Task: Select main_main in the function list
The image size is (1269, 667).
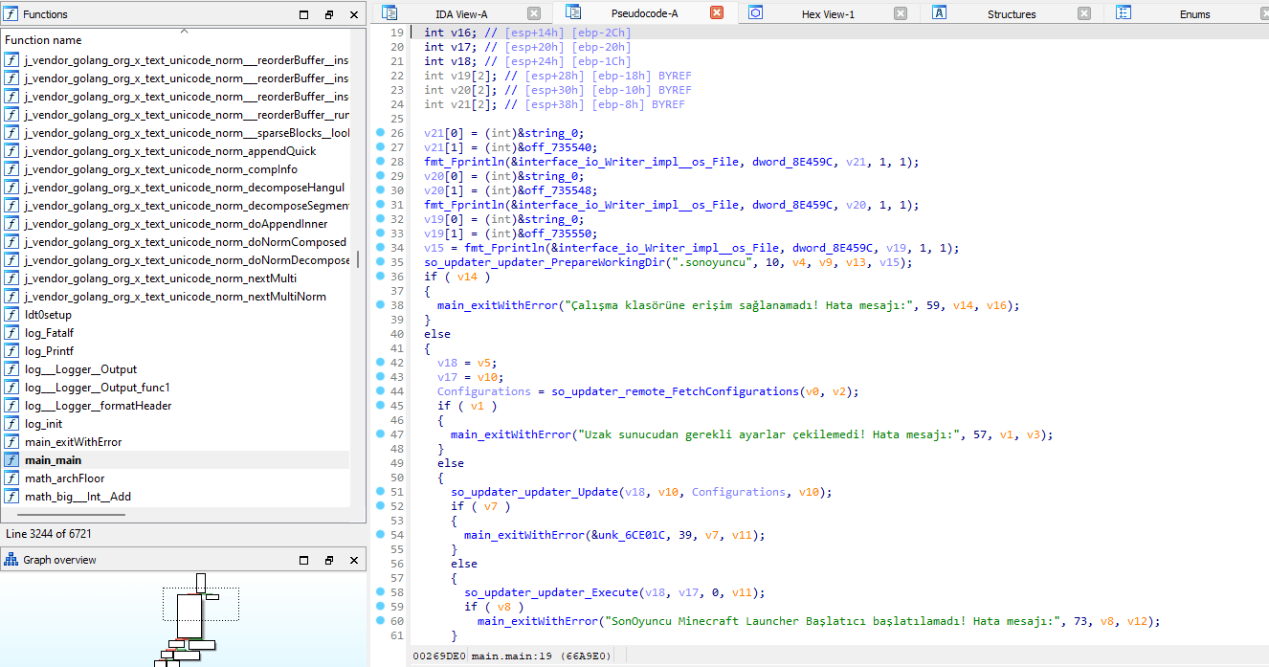Action: (x=175, y=460)
